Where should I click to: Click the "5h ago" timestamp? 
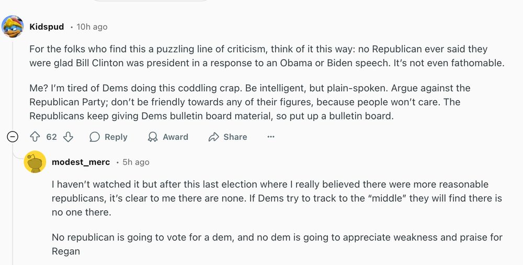click(x=136, y=162)
